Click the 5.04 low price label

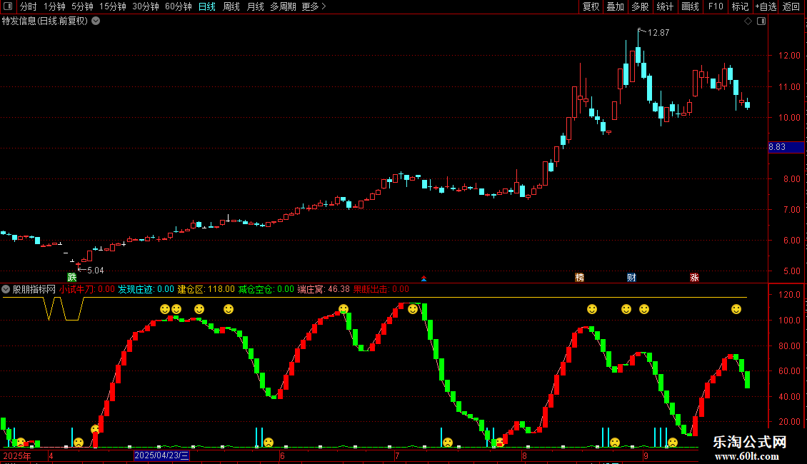pyautogui.click(x=96, y=271)
